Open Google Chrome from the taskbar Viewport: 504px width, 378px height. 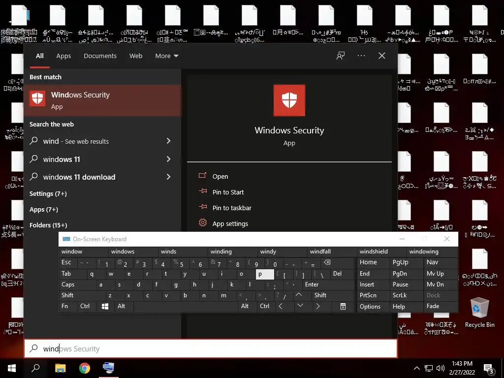85,368
